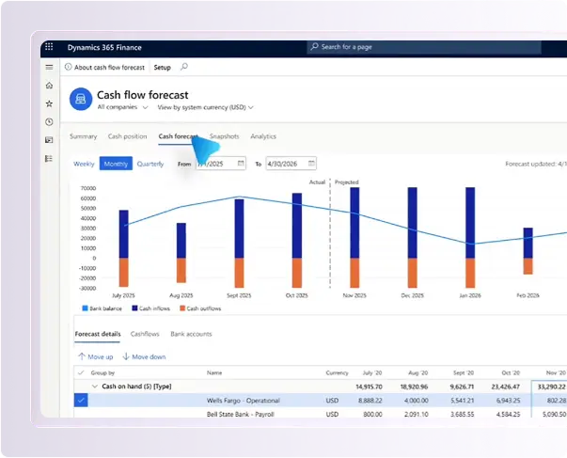567x458 pixels.
Task: Switch to the Analytics tab
Action: point(263,136)
